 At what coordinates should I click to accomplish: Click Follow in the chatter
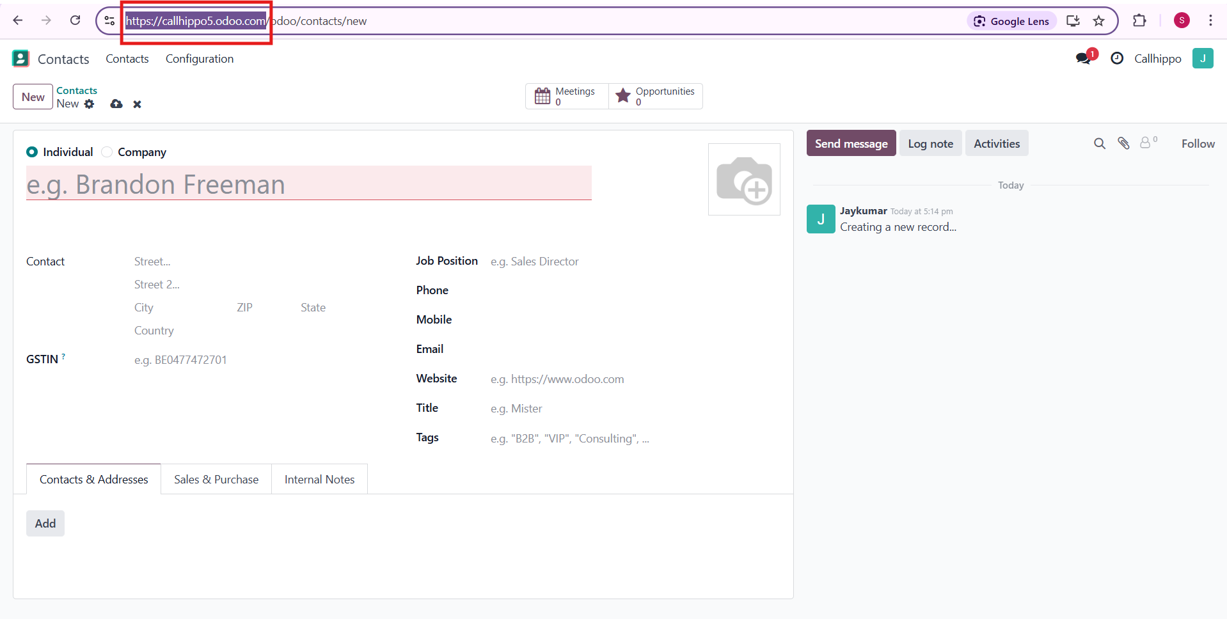pos(1198,144)
